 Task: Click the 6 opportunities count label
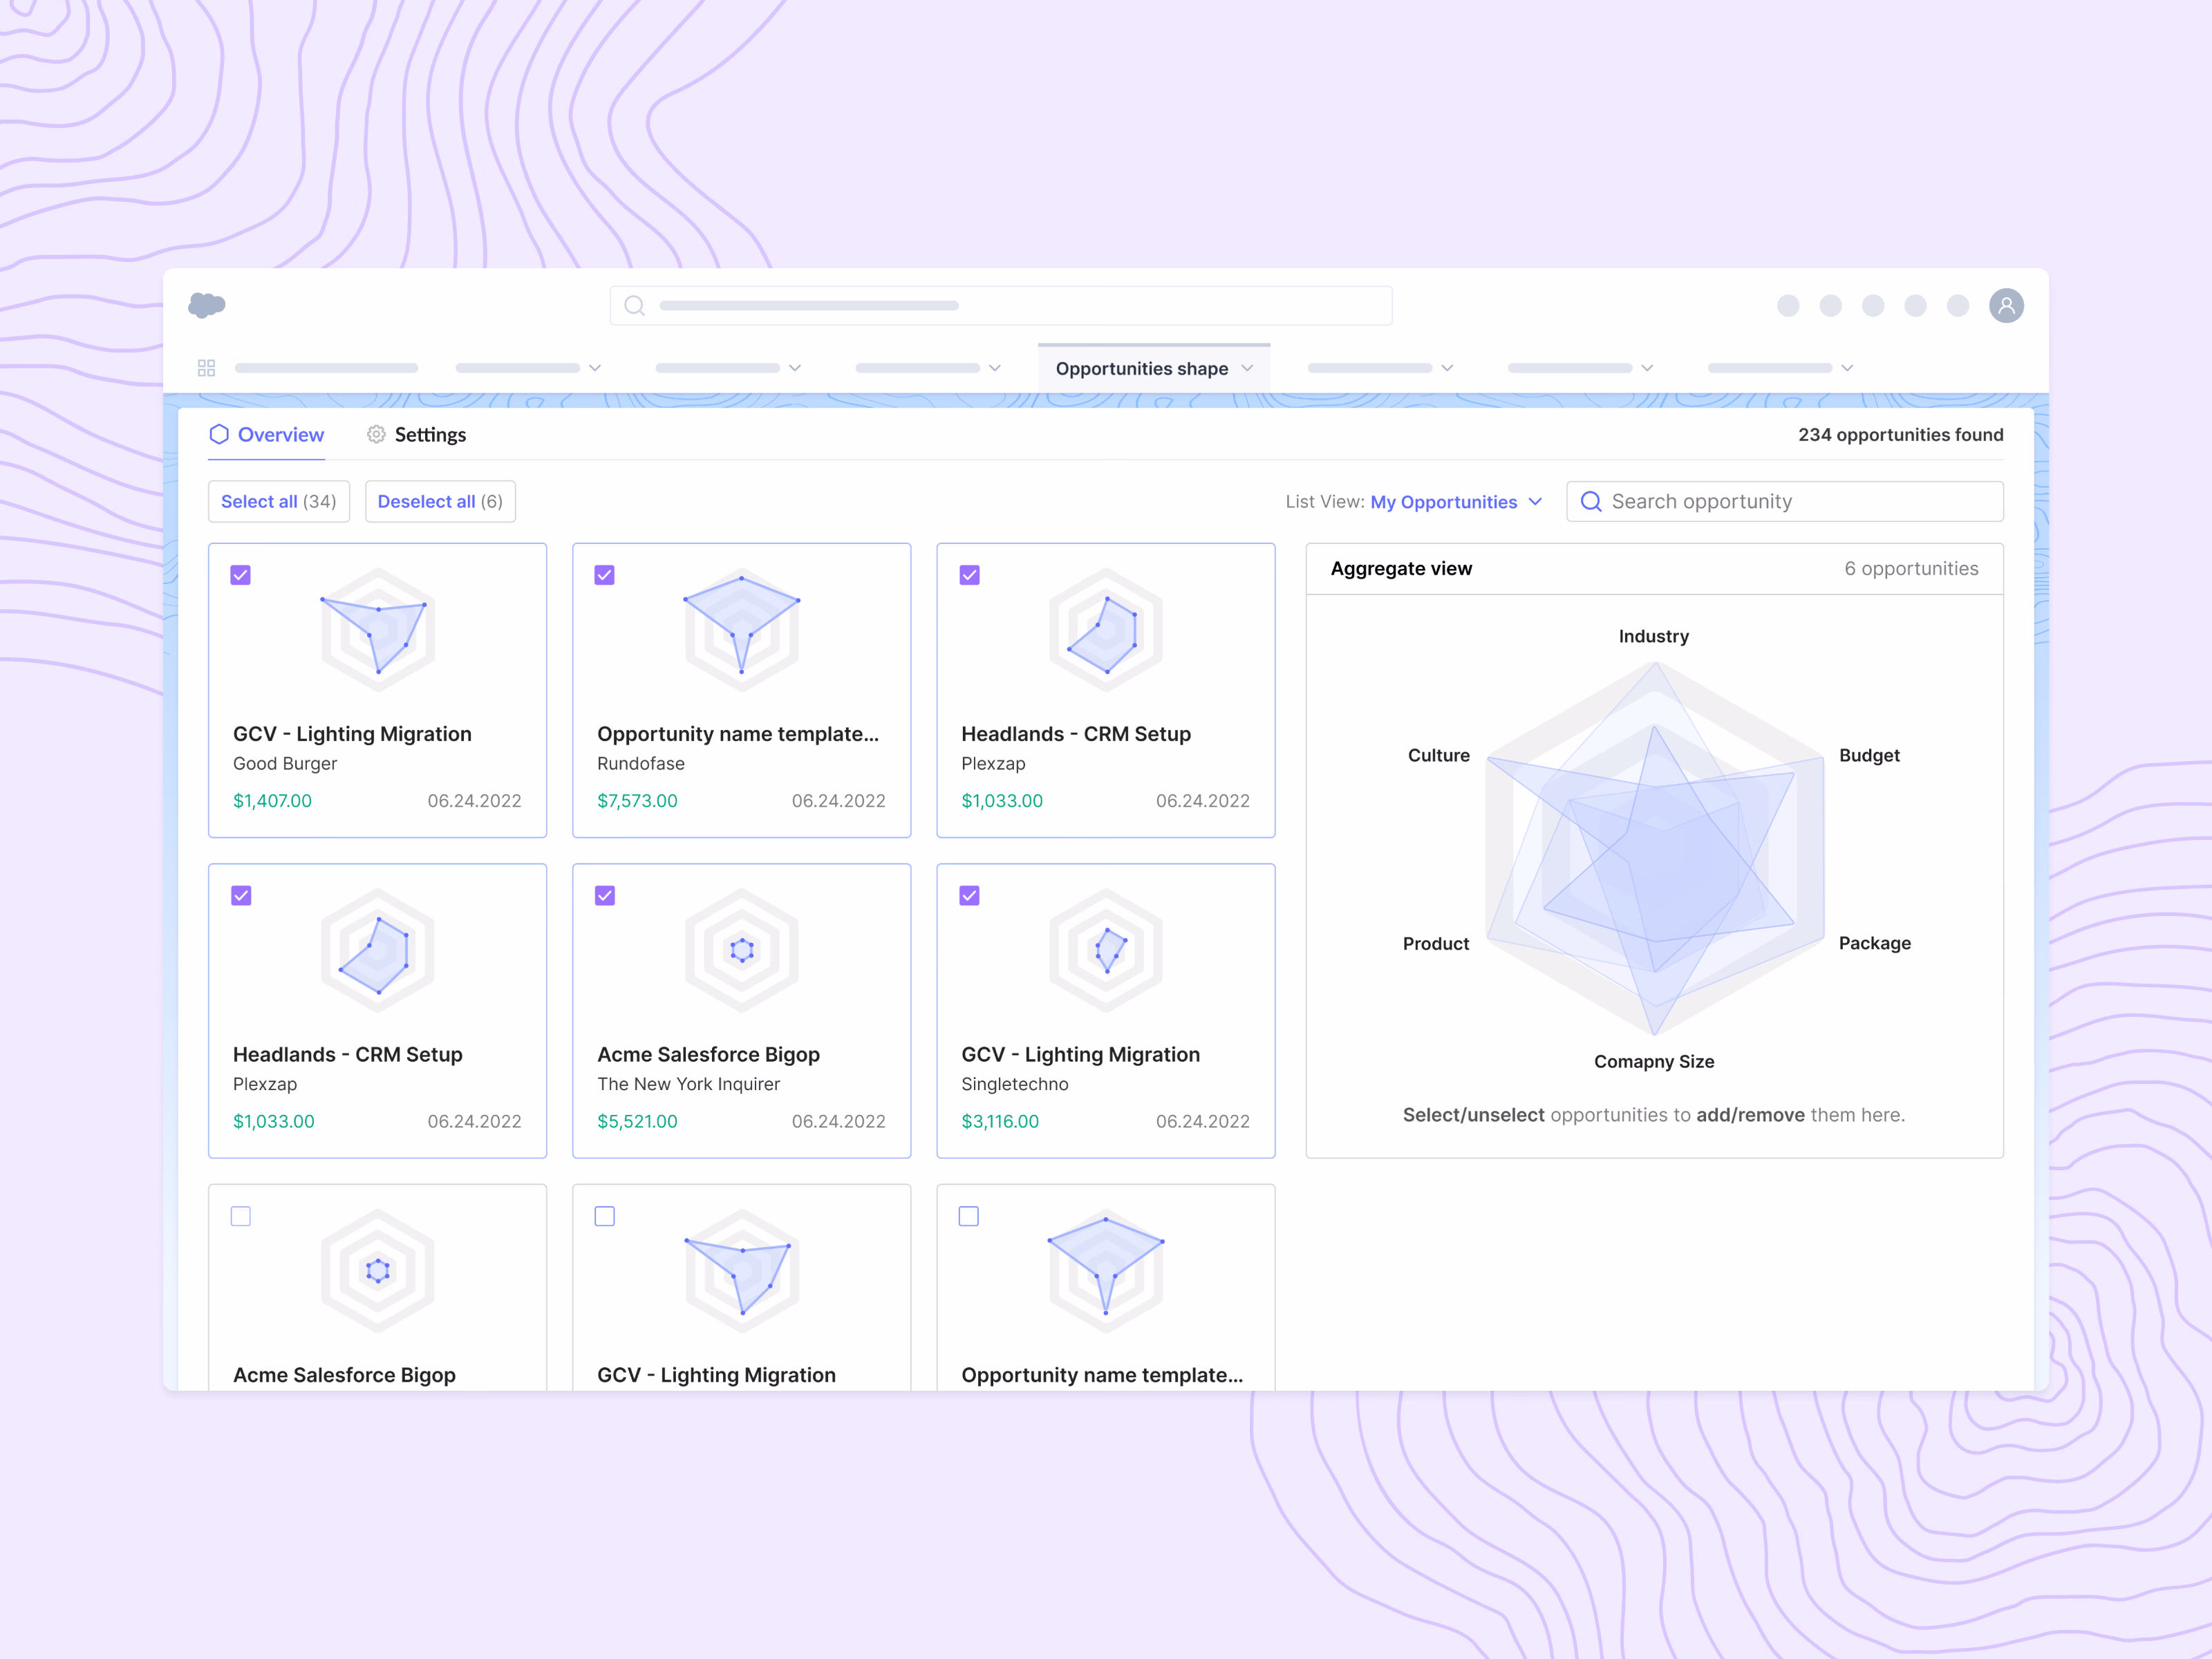pyautogui.click(x=1911, y=568)
